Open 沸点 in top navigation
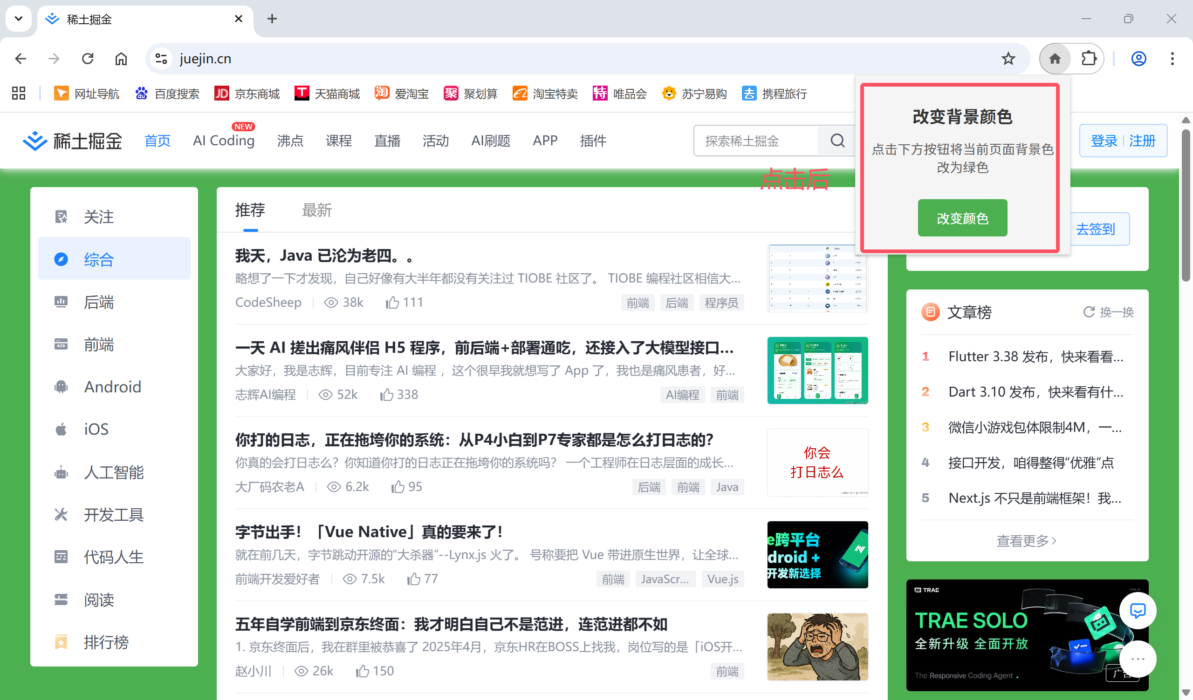This screenshot has height=700, width=1193. [290, 141]
